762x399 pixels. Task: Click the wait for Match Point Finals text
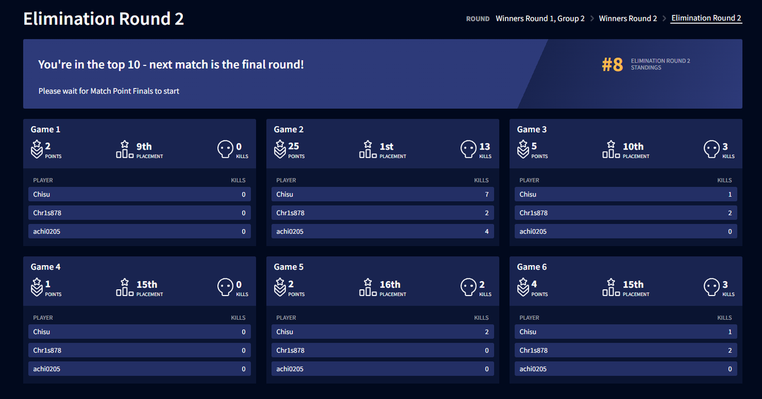click(x=109, y=91)
